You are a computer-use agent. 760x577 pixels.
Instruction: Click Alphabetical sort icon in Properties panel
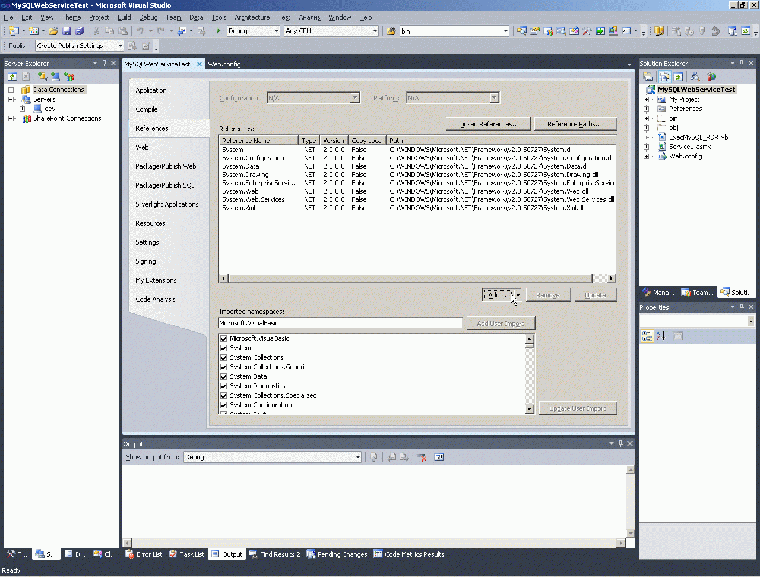pyautogui.click(x=661, y=336)
